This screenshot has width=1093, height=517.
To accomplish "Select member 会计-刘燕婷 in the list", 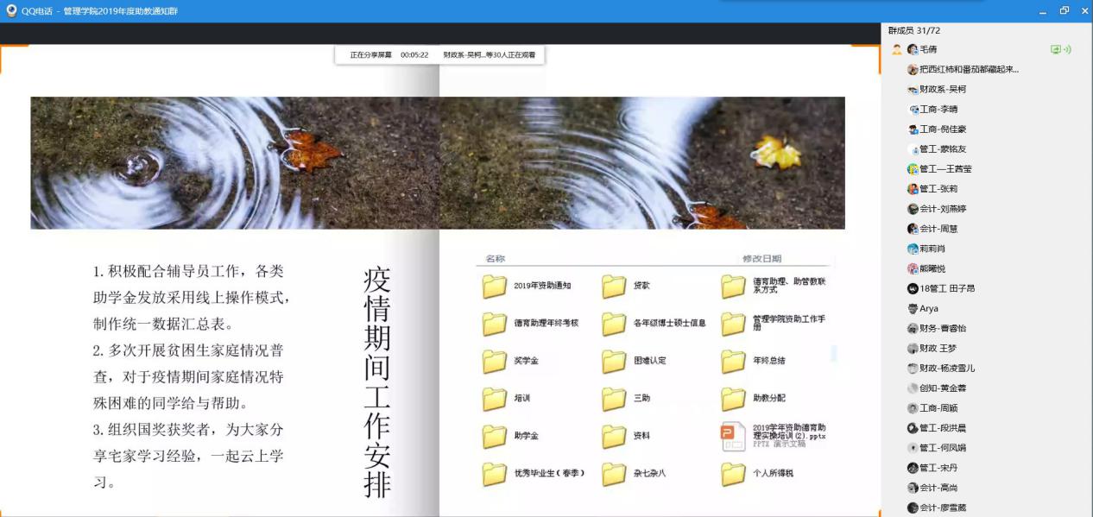I will (942, 209).
